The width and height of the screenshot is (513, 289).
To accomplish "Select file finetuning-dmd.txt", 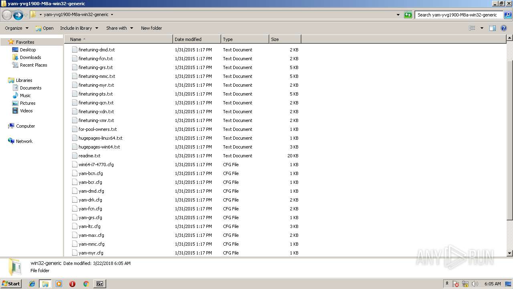I will click(x=97, y=50).
